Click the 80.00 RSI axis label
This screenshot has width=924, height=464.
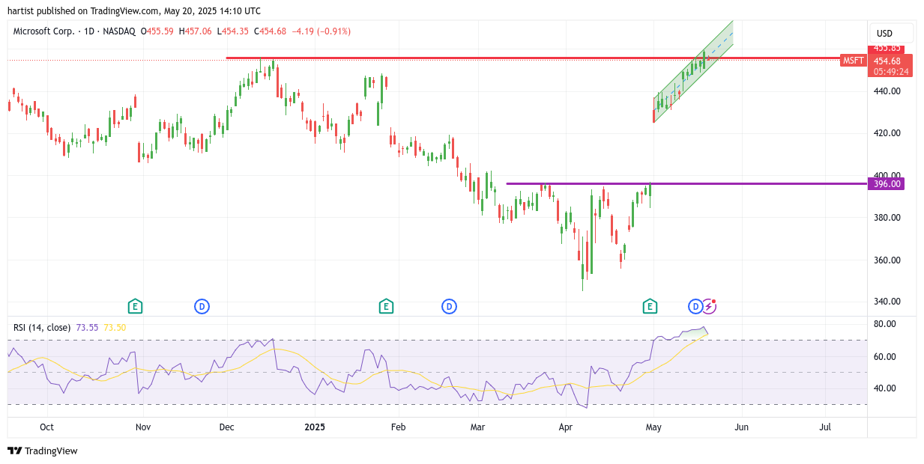(x=886, y=324)
